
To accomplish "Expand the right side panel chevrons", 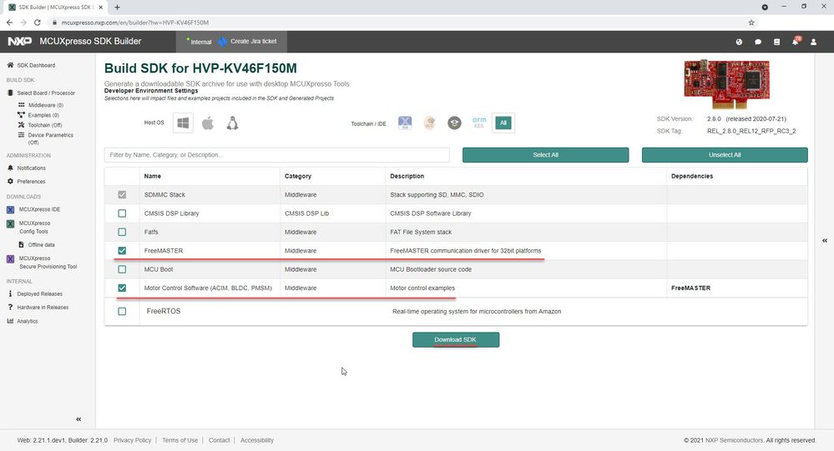I will [825, 241].
